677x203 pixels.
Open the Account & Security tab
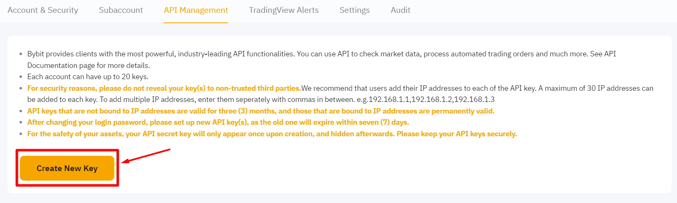click(x=43, y=10)
